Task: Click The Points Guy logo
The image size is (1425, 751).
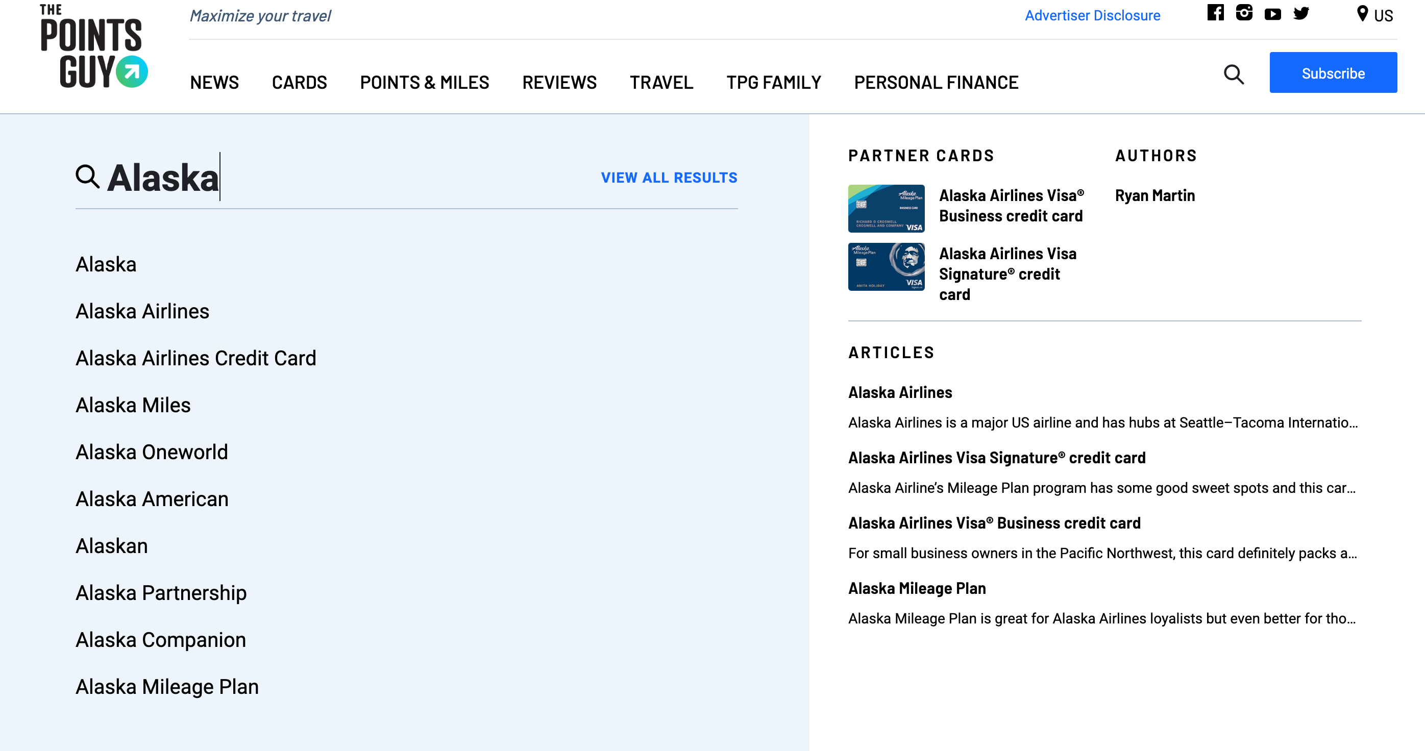Action: tap(93, 47)
